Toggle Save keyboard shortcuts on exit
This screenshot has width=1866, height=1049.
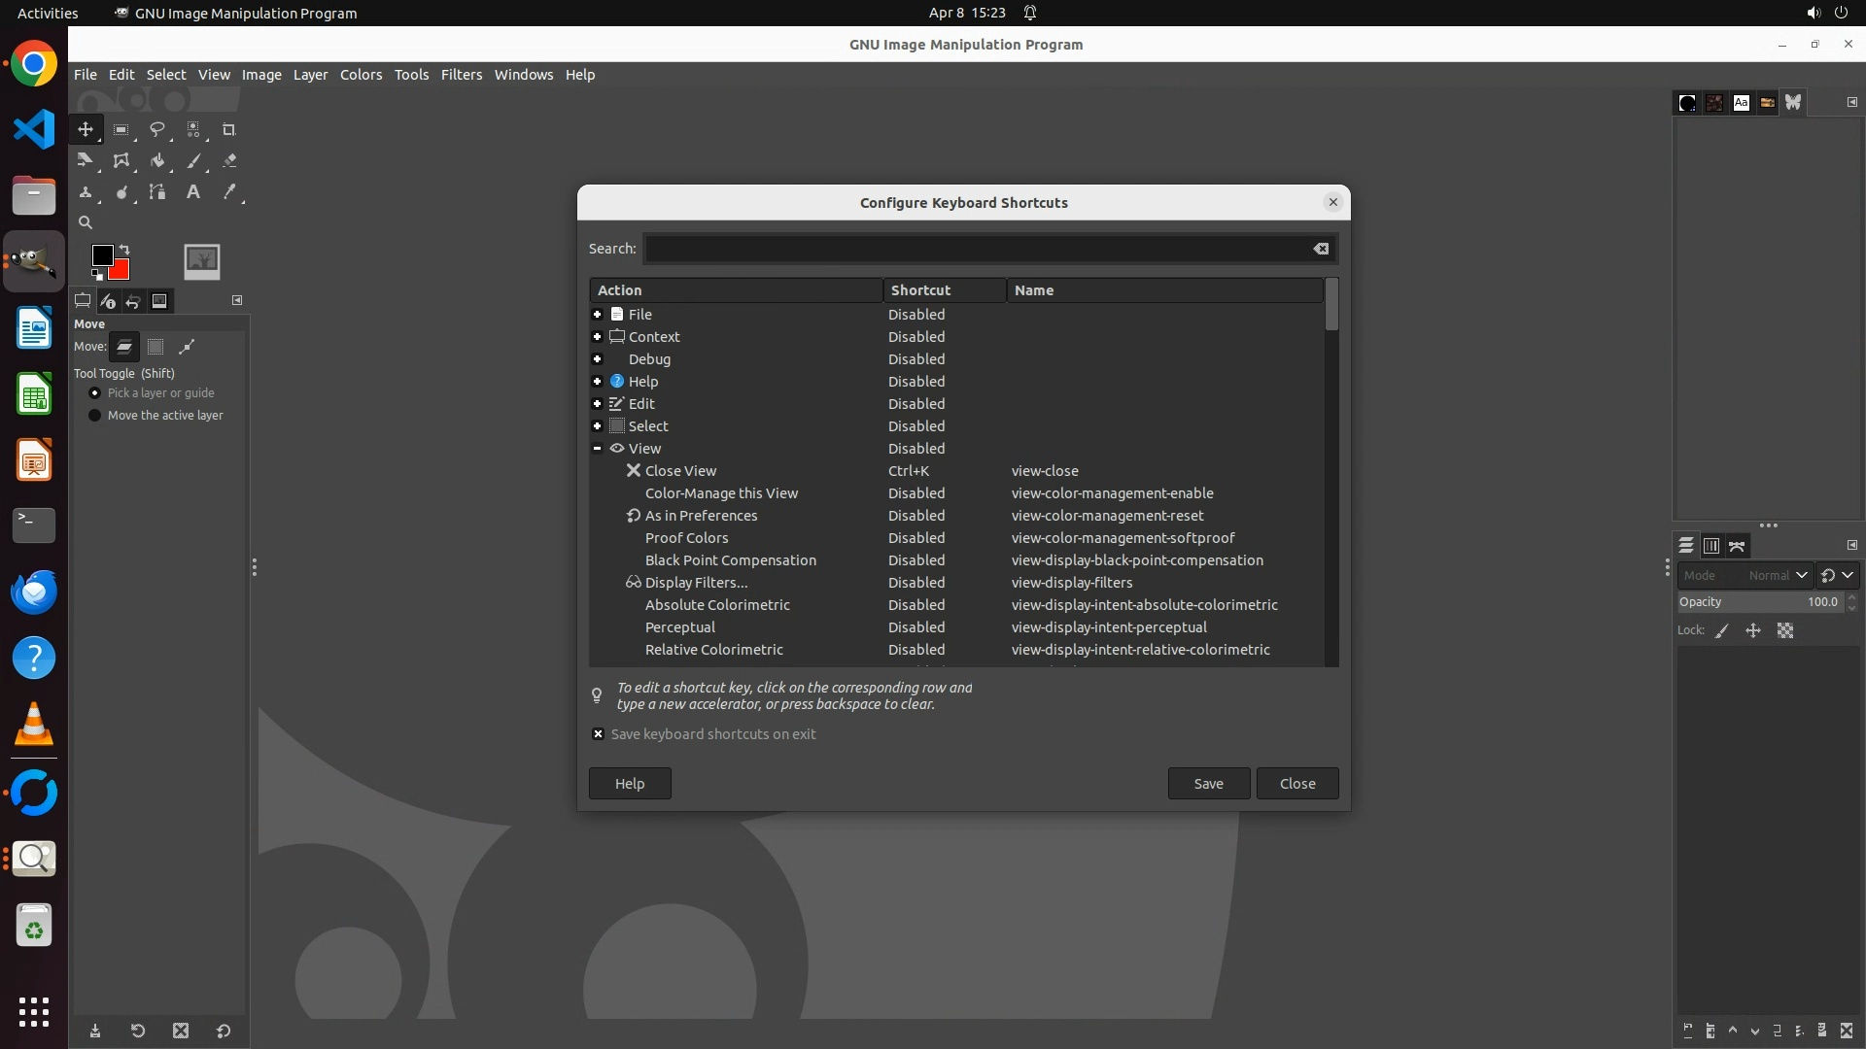(x=598, y=734)
